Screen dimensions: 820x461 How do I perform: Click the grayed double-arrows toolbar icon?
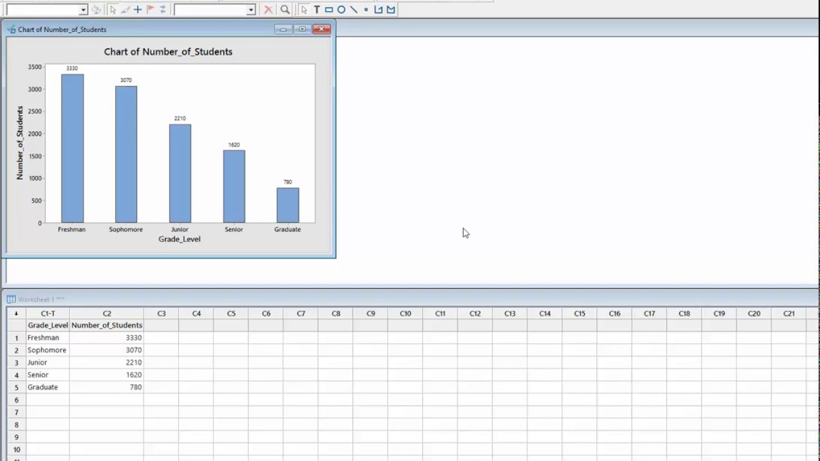(163, 10)
